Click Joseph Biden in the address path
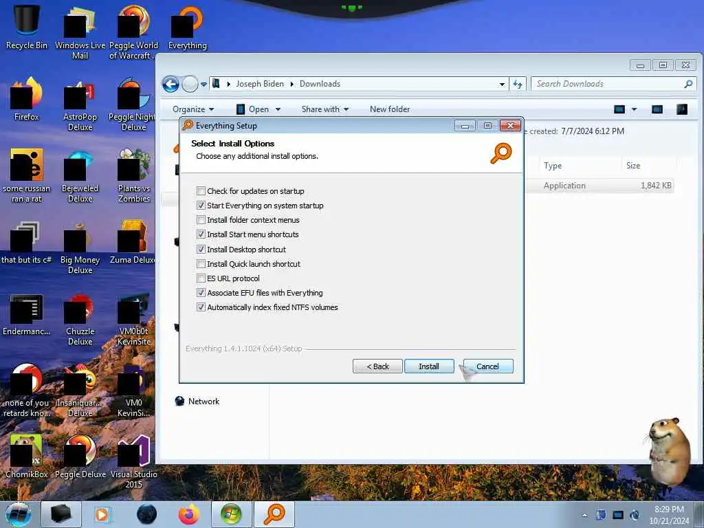 tap(260, 84)
